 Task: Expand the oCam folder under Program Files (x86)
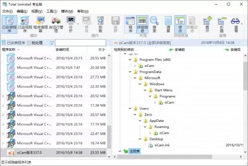click(x=135, y=66)
